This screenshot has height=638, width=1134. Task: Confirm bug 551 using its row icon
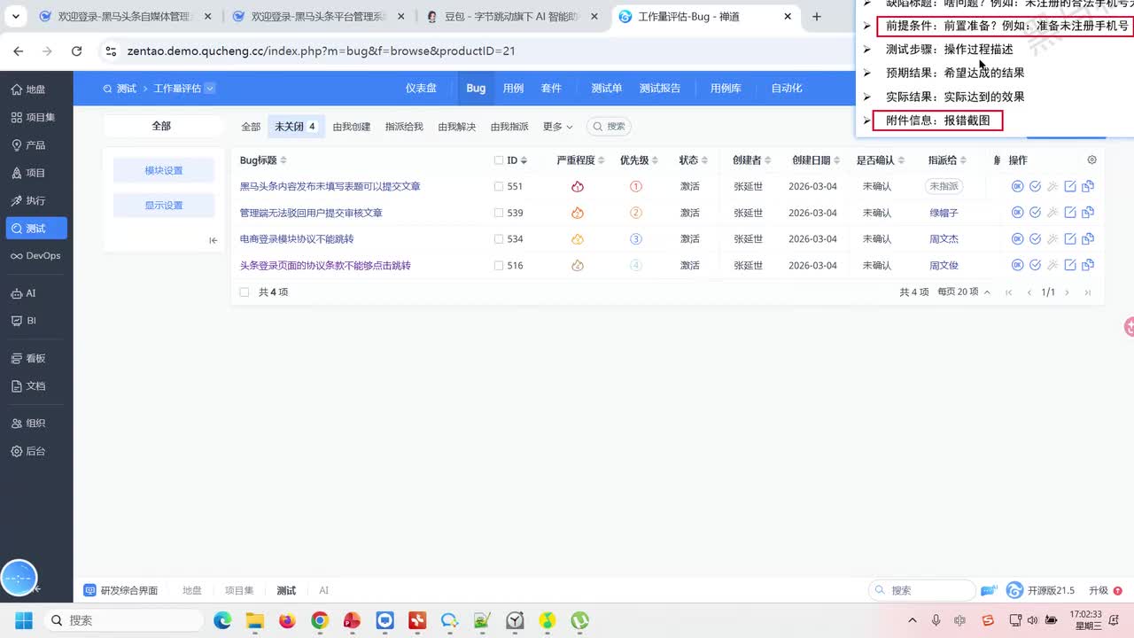[1018, 187]
